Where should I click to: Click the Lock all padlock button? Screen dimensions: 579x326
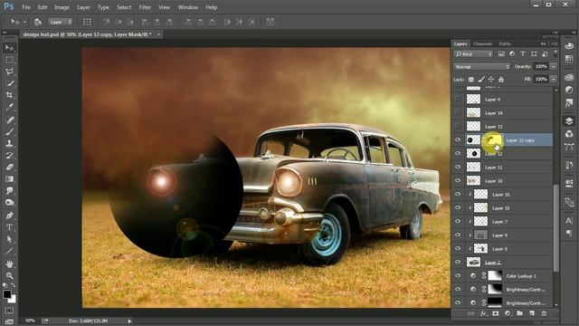coord(501,80)
